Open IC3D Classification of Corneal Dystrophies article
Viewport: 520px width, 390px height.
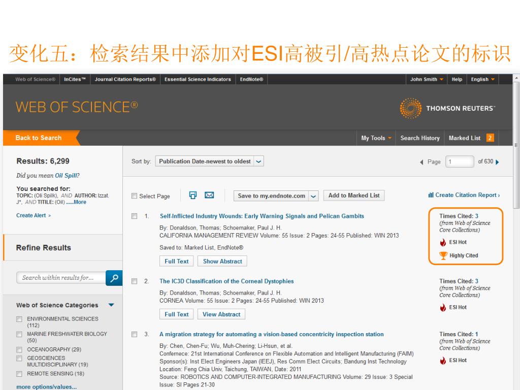pos(226,281)
